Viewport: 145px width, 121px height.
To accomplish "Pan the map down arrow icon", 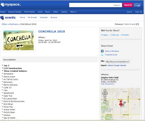I will [105, 96].
